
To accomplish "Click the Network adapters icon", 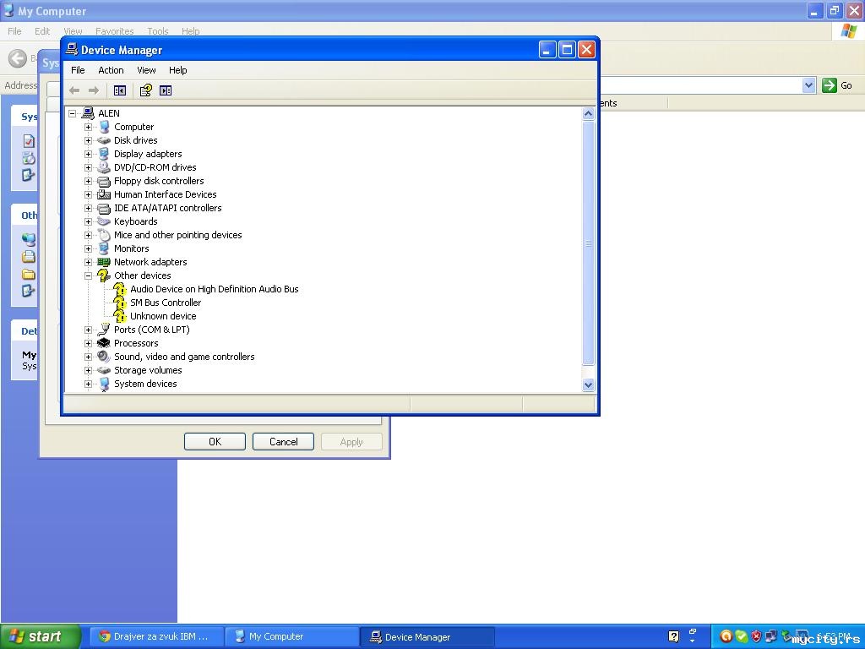I will click(x=104, y=262).
